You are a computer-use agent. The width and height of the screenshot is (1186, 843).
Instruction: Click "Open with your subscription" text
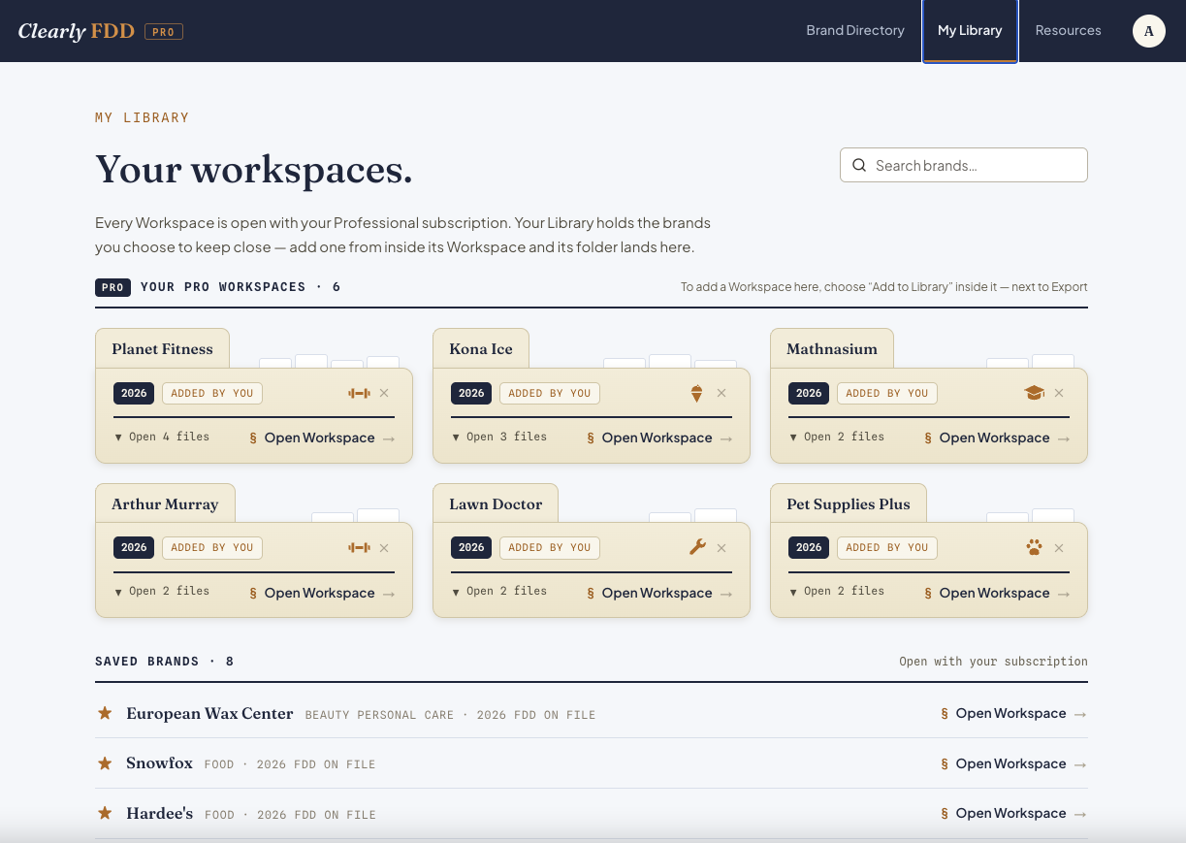[x=993, y=662]
